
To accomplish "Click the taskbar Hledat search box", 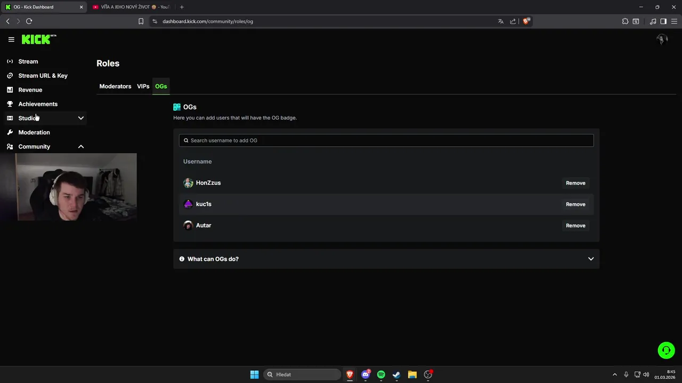I will (x=302, y=374).
